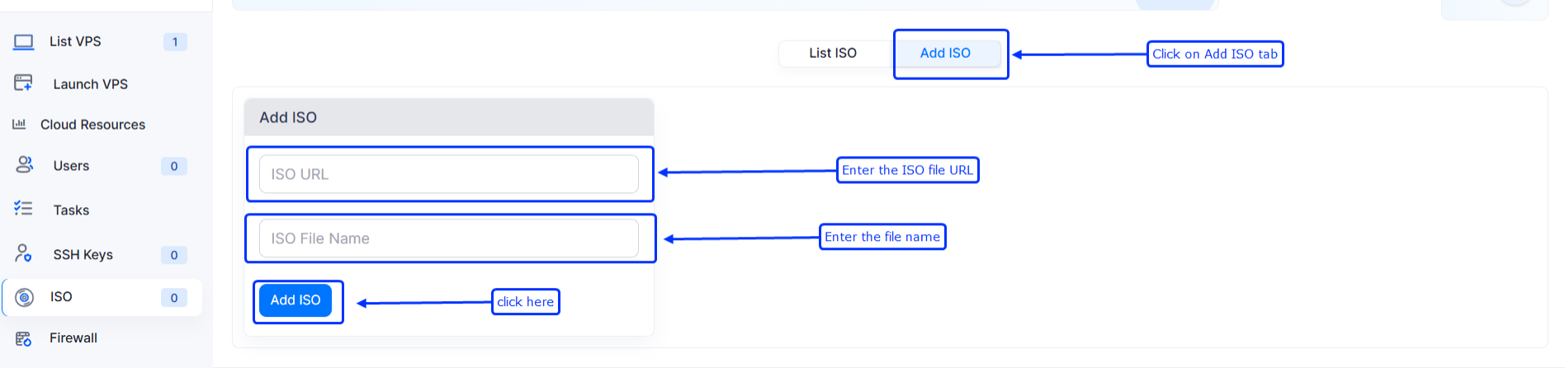Viewport: 1565px width, 368px height.
Task: Click the Cloud Resources chart icon
Action: (19, 125)
